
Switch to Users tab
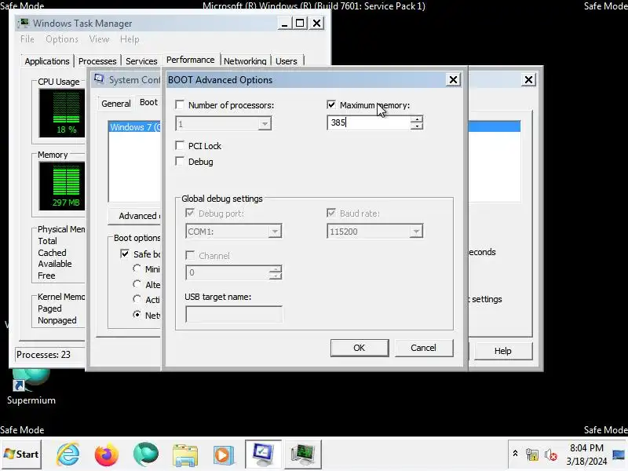pyautogui.click(x=287, y=61)
